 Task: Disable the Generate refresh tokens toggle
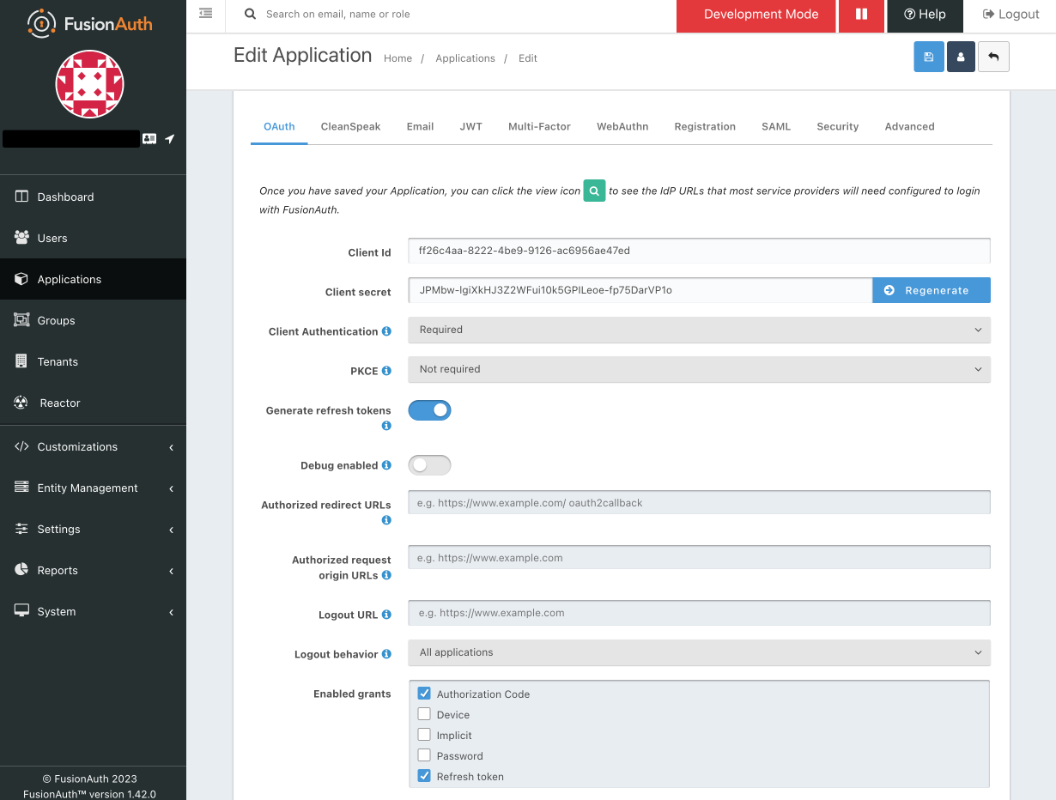429,409
